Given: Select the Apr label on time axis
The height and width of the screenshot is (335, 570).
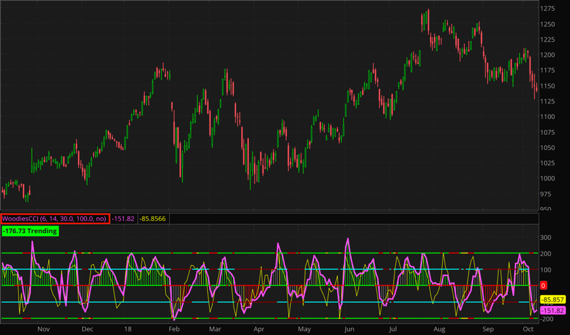Looking at the screenshot, I should (x=258, y=329).
